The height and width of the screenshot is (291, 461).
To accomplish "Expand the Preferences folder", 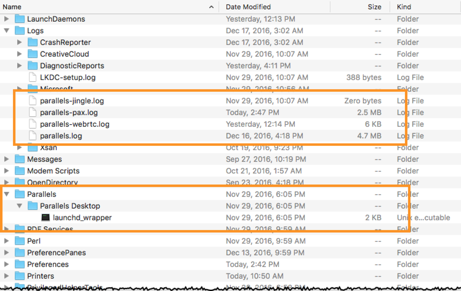I will 6,264.
